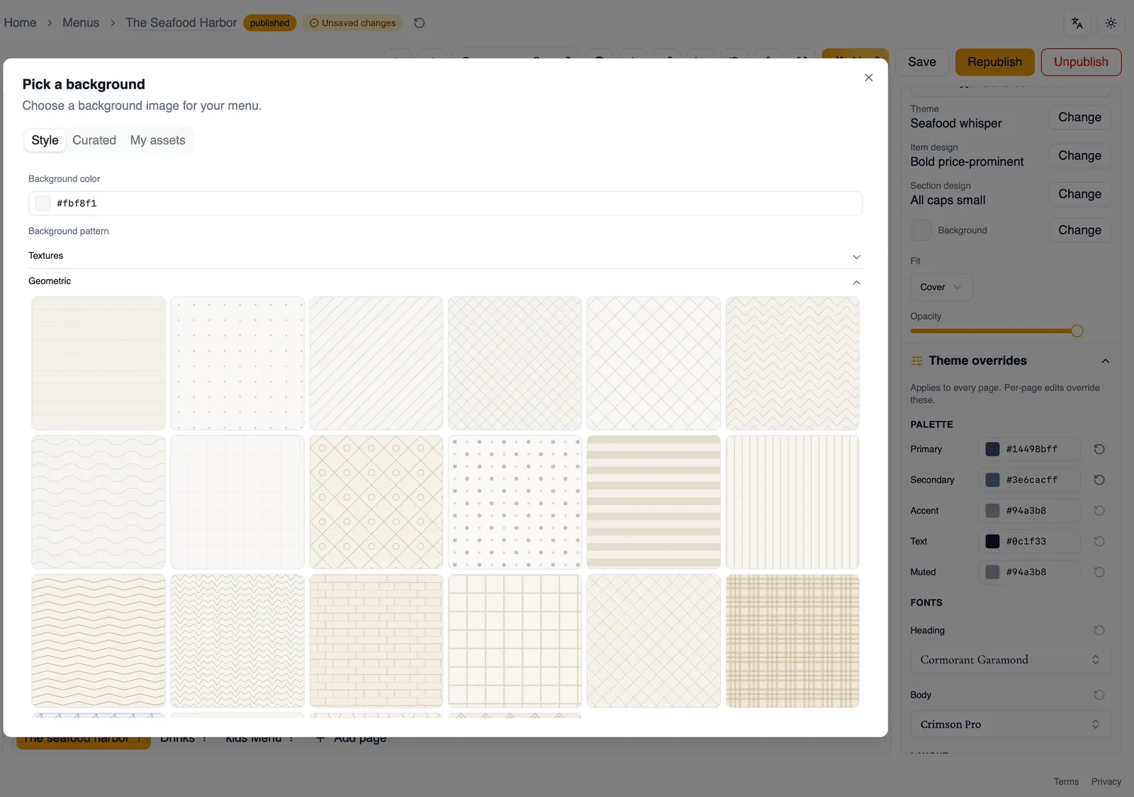Reset the Muted palette color
The height and width of the screenshot is (797, 1134).
click(1099, 572)
